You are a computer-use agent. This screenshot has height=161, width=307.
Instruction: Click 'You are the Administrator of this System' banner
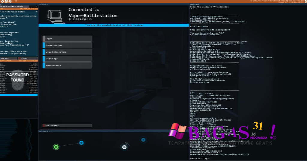coord(114,25)
